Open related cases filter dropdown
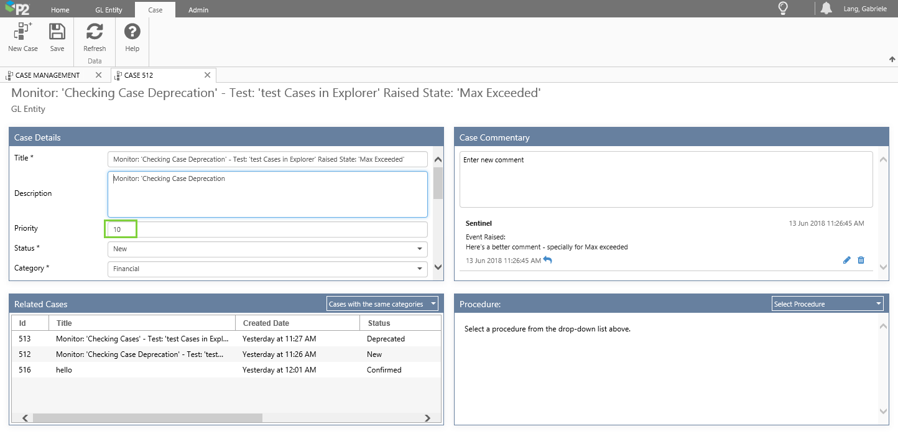This screenshot has width=898, height=444. pos(382,304)
